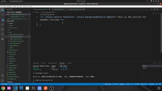
Task: Click the Go to component code lens
Action: coord(47,14)
